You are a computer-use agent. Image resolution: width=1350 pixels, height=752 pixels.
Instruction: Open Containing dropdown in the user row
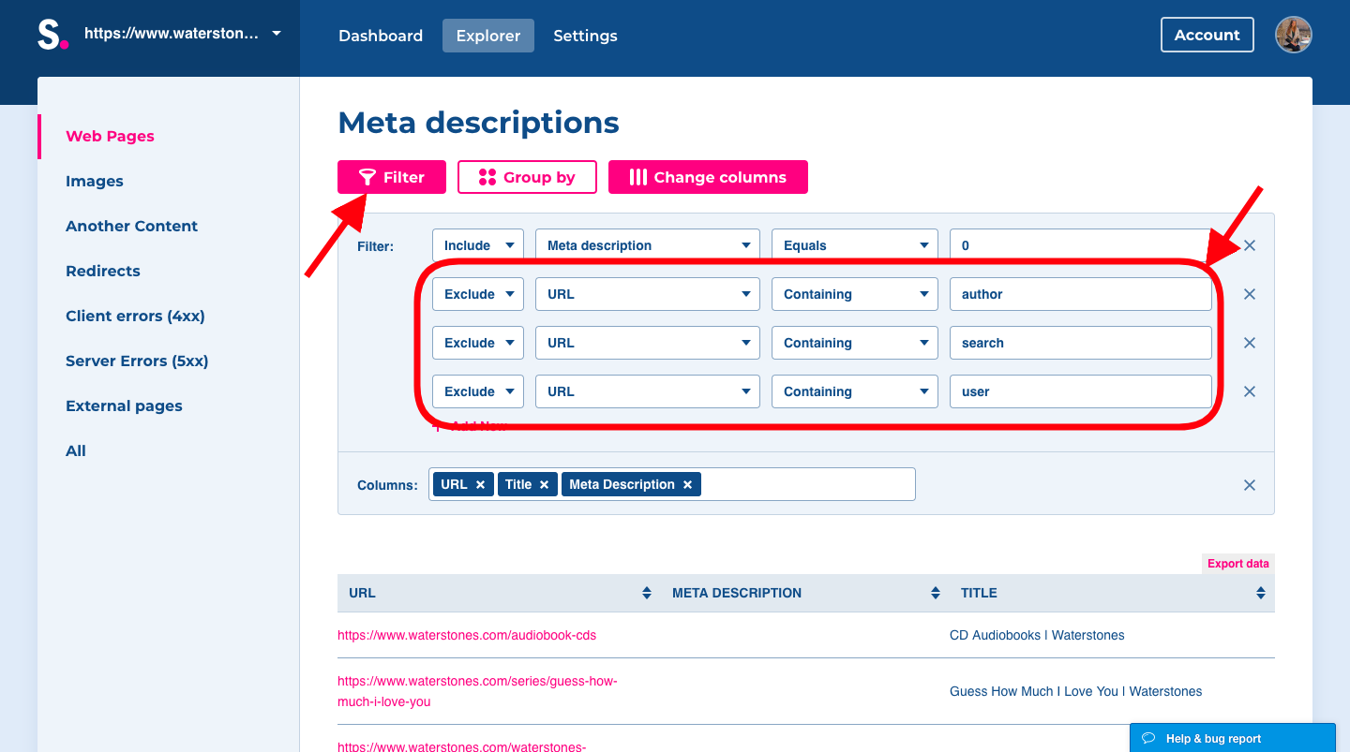(855, 391)
